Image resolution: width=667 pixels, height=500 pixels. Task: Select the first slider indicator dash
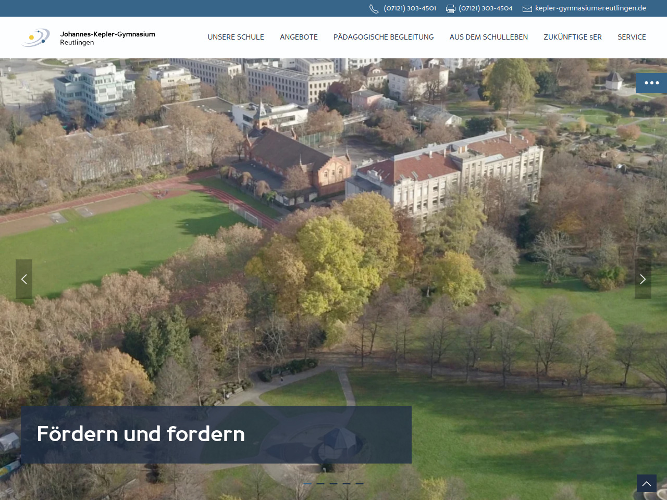(307, 483)
